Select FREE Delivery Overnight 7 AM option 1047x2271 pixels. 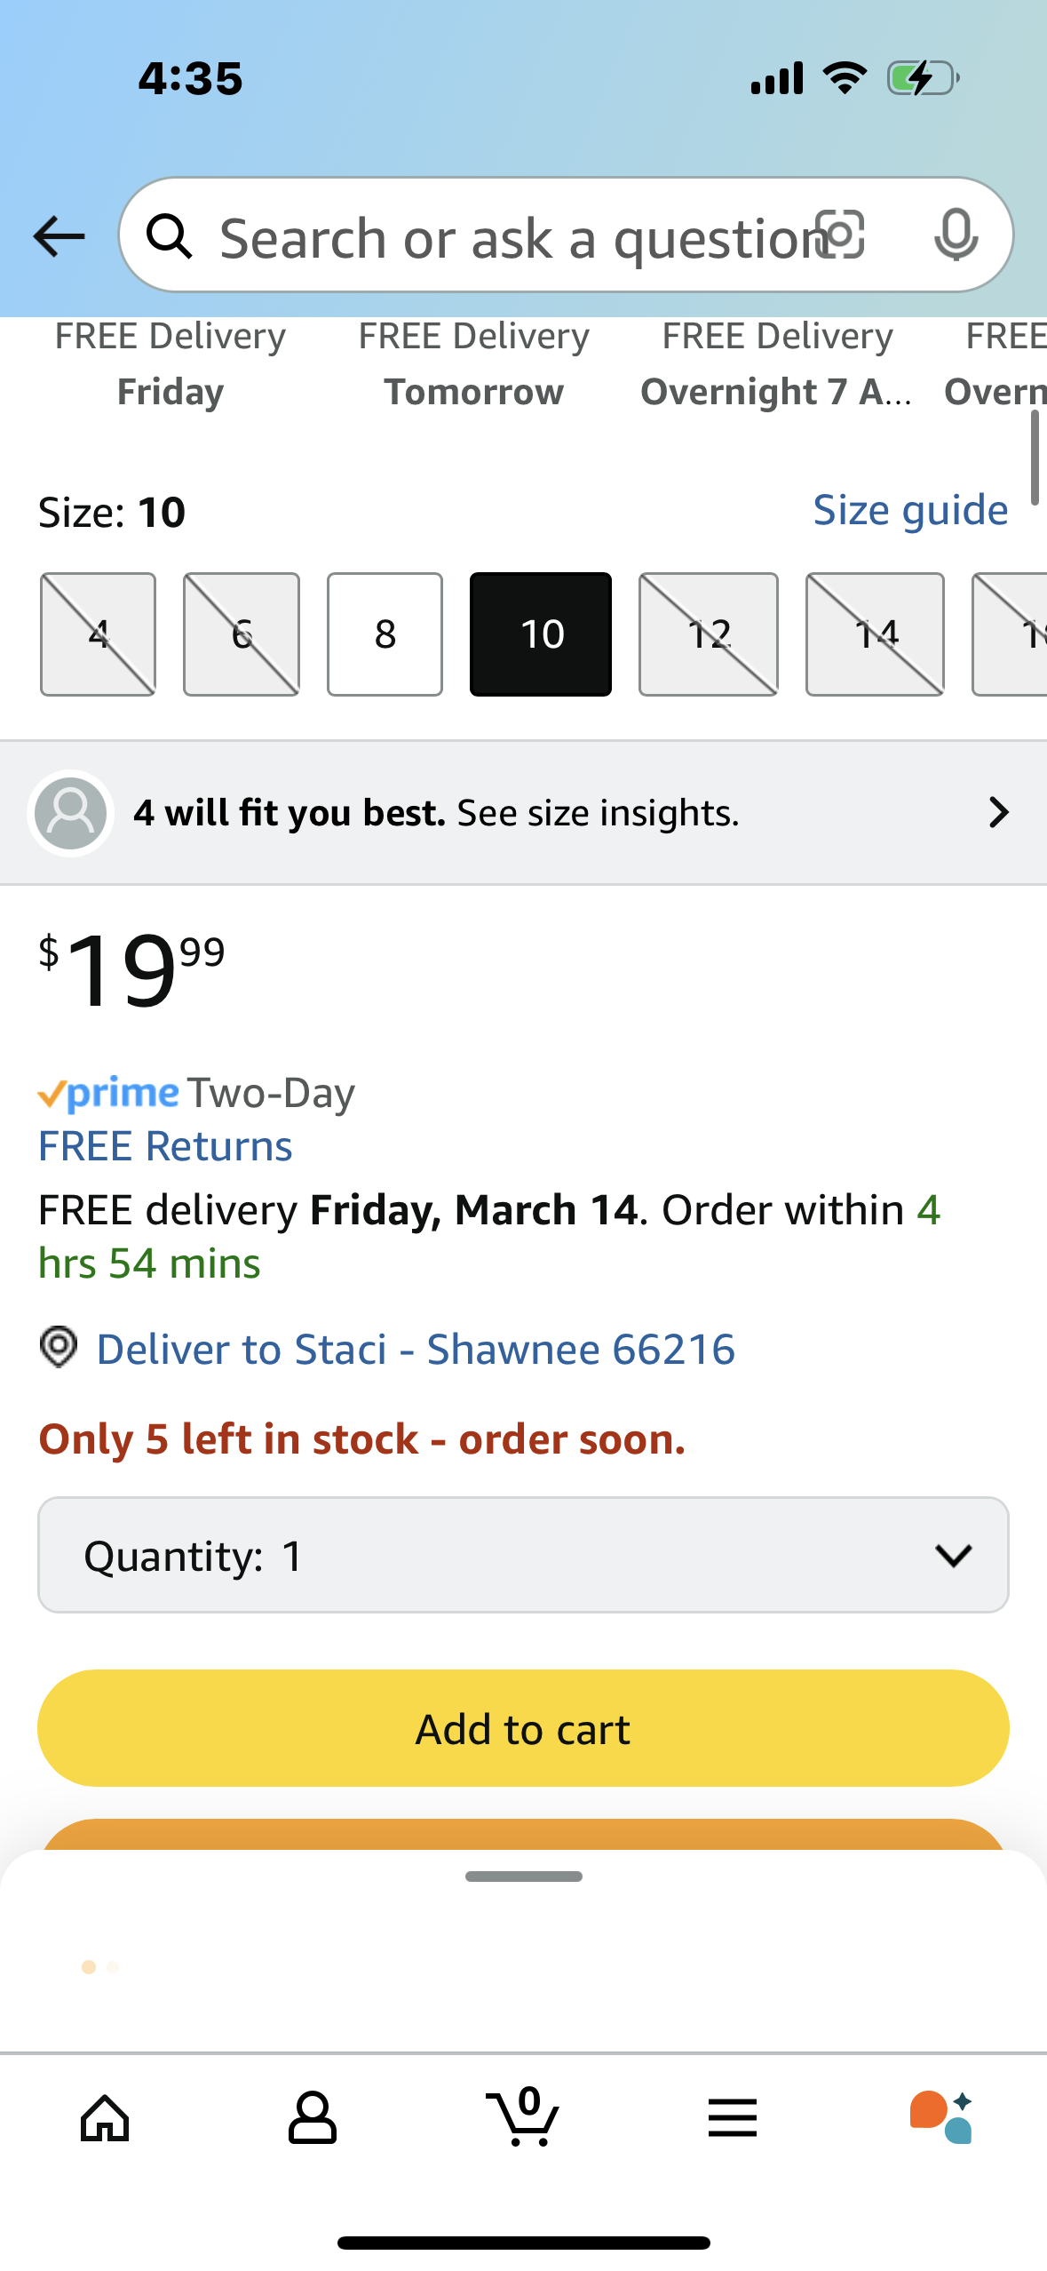point(776,365)
